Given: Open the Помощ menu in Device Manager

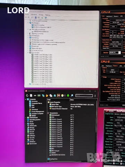Looking at the screenshot, I should click(x=48, y=15).
